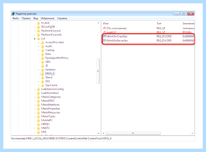
Task: Click the values pane horizontal scrollbar thumb
Action: (x=133, y=133)
